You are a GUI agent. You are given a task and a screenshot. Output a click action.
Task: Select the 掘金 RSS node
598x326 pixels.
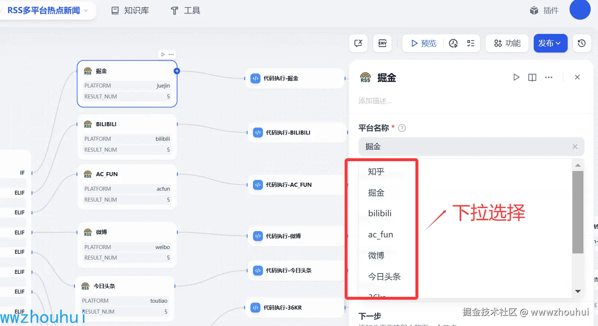click(x=127, y=84)
